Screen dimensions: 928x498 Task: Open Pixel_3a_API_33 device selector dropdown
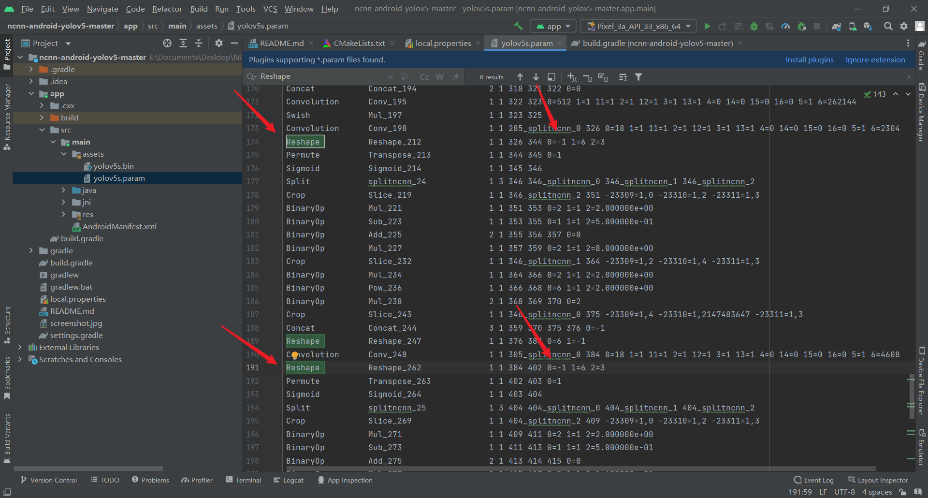tap(638, 26)
